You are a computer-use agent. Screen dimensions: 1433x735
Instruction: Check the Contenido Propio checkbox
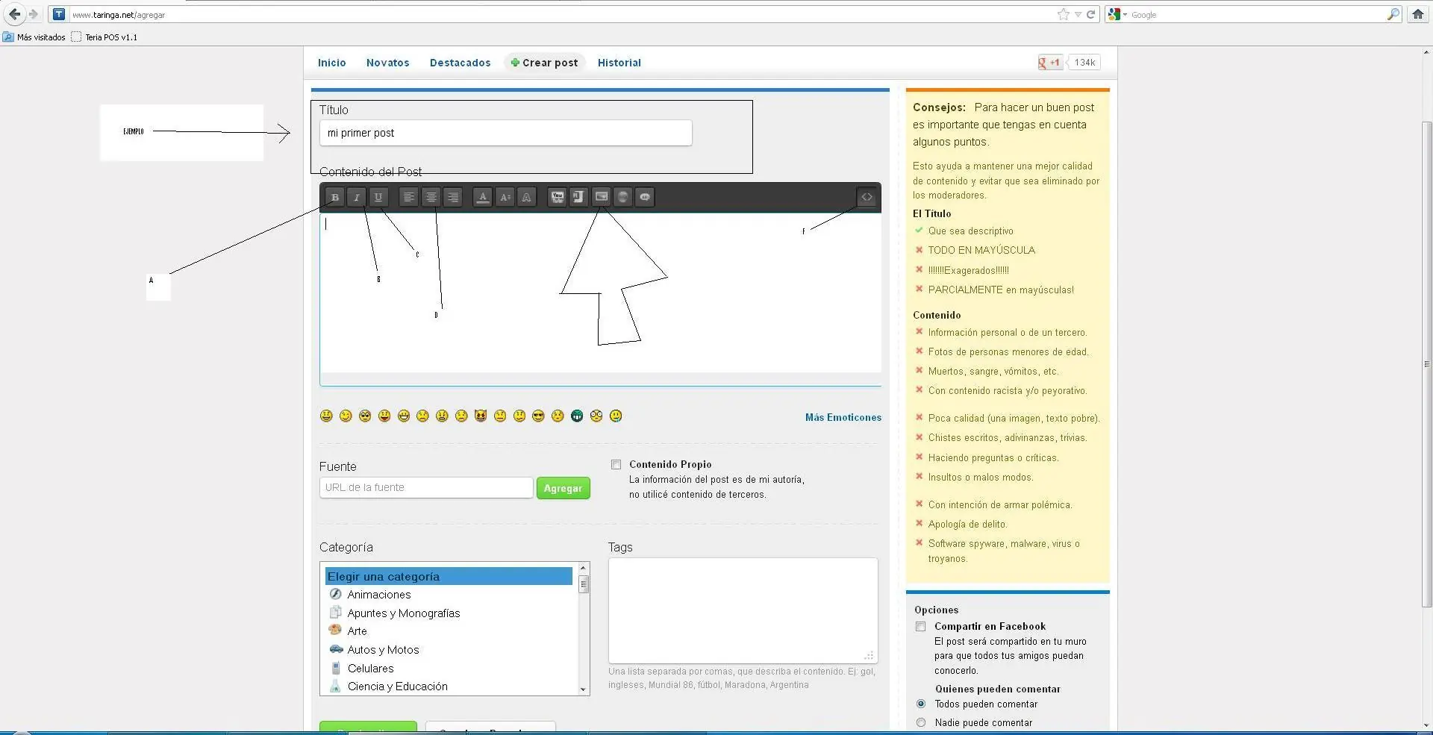click(616, 465)
